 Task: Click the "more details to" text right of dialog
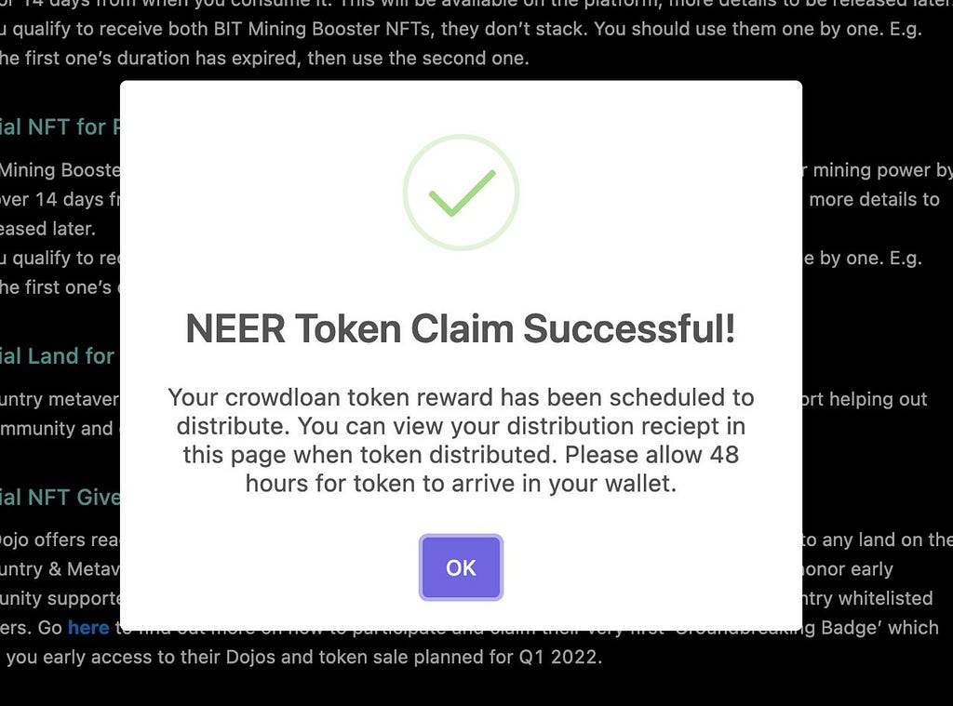point(874,199)
